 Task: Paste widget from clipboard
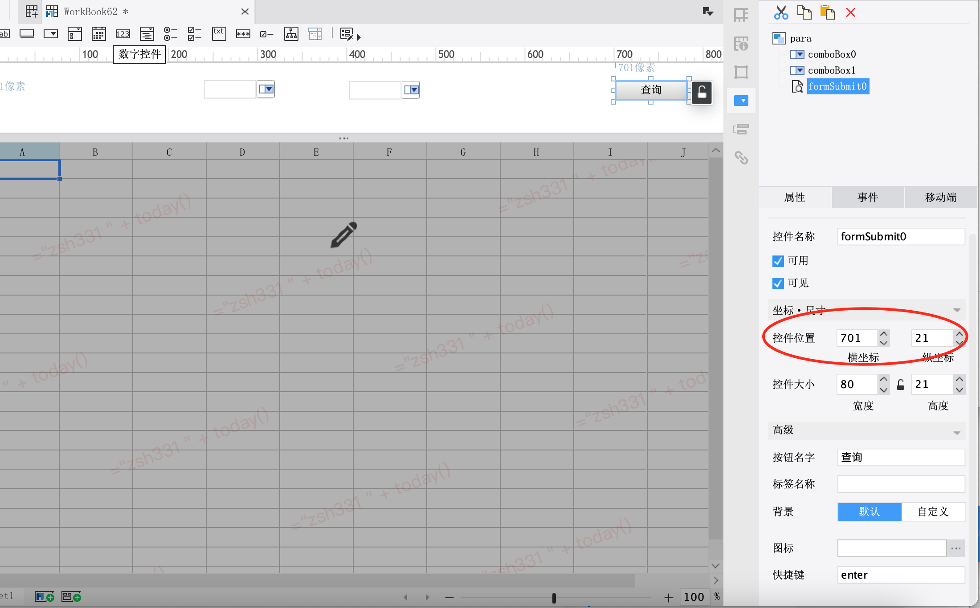point(827,12)
